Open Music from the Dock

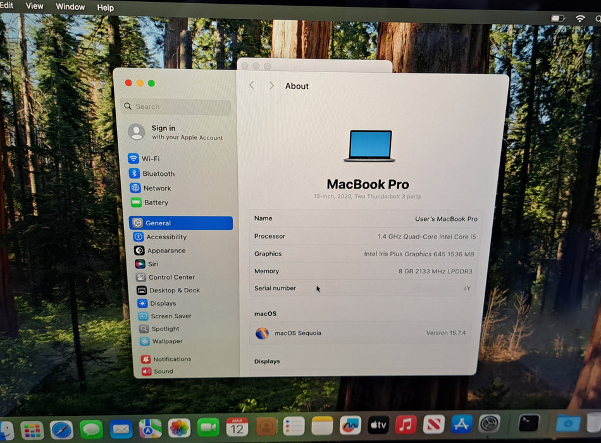(406, 424)
